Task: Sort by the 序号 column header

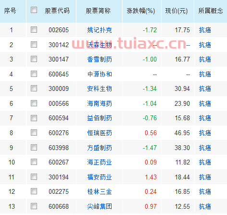Action: pyautogui.click(x=10, y=11)
